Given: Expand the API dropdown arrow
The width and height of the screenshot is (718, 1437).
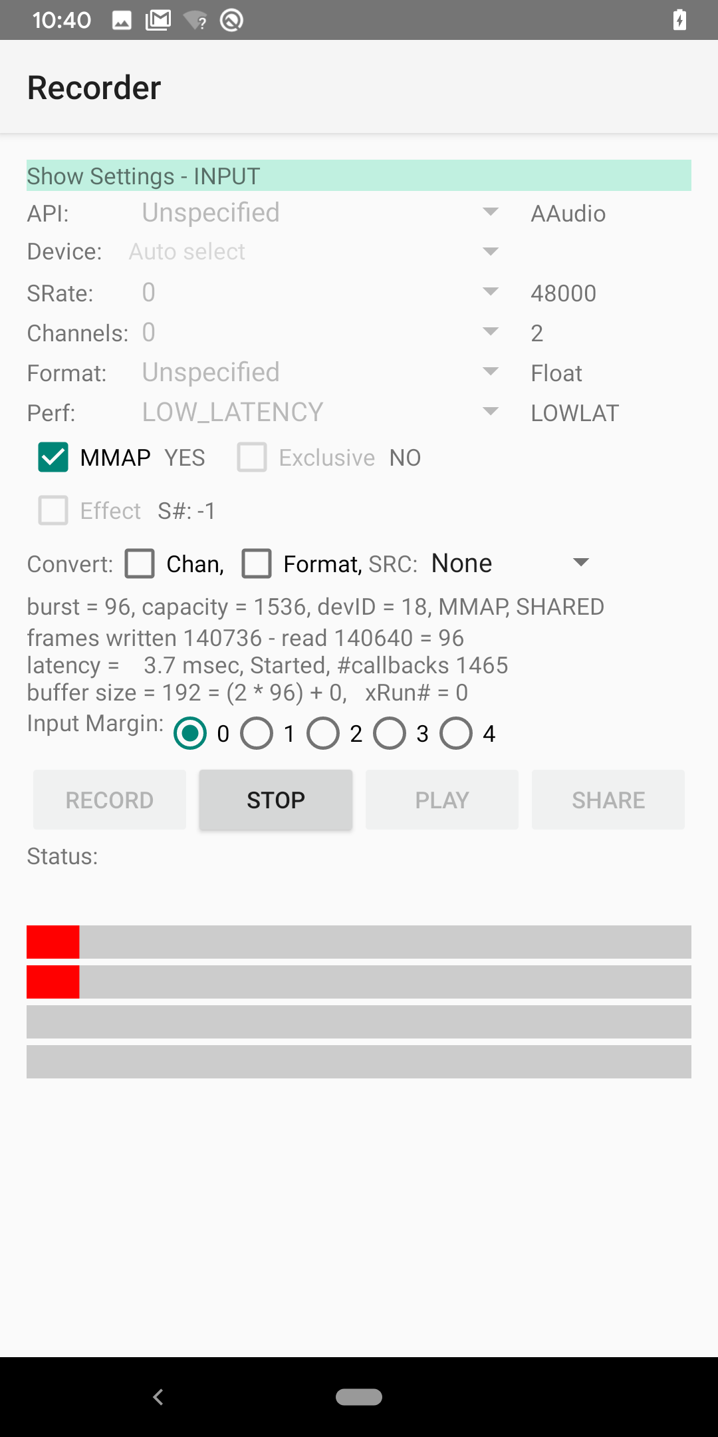Looking at the screenshot, I should (491, 212).
